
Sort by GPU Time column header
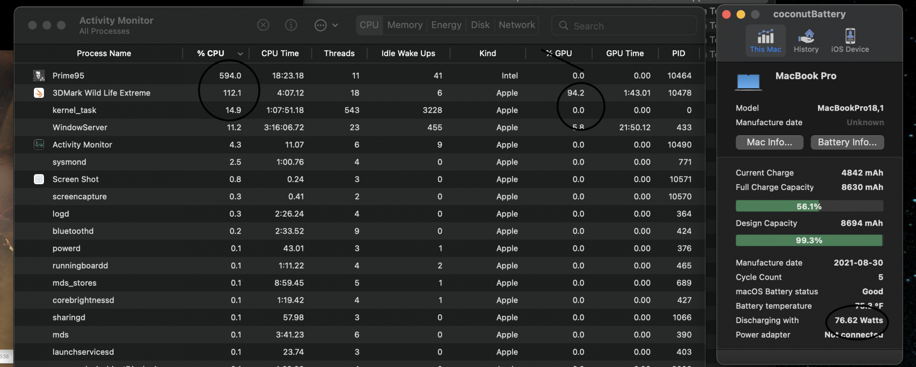click(625, 53)
